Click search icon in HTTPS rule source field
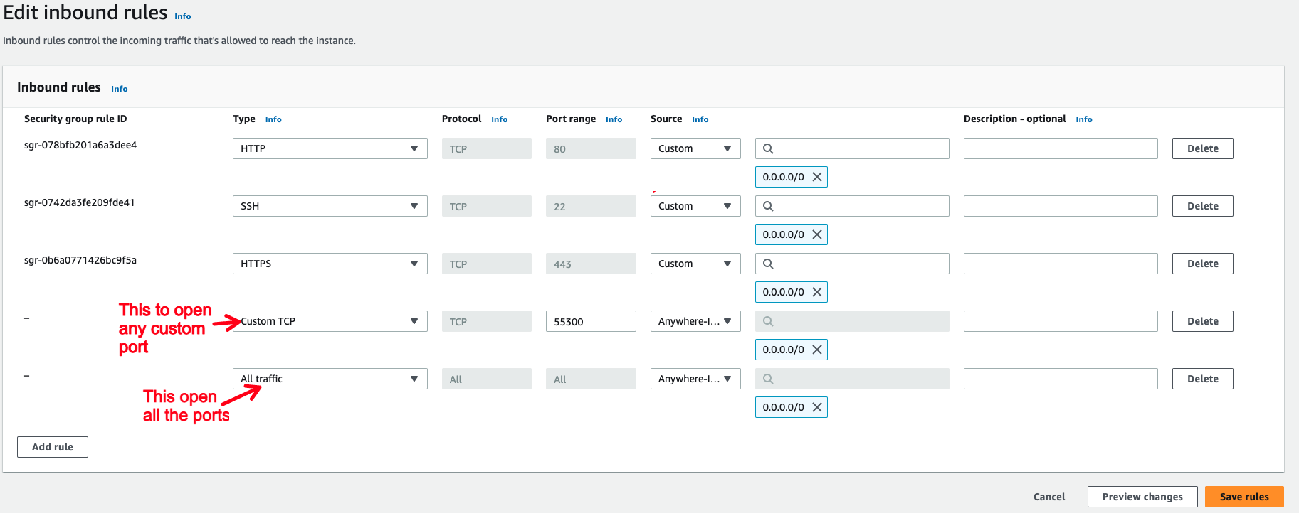Viewport: 1299px width, 513px height. (x=768, y=264)
